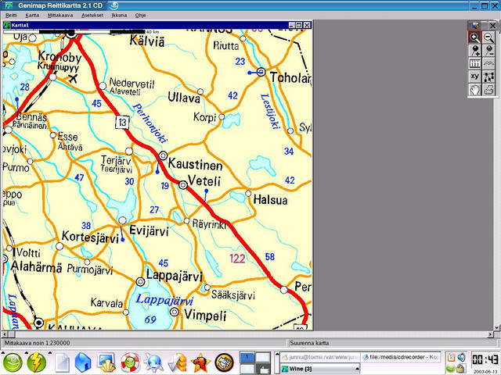
Task: Switch to the bottom-right pager desktop
Action: tap(263, 368)
